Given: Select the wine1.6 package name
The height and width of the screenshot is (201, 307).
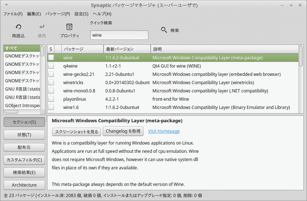Looking at the screenshot, I should click(x=71, y=108).
